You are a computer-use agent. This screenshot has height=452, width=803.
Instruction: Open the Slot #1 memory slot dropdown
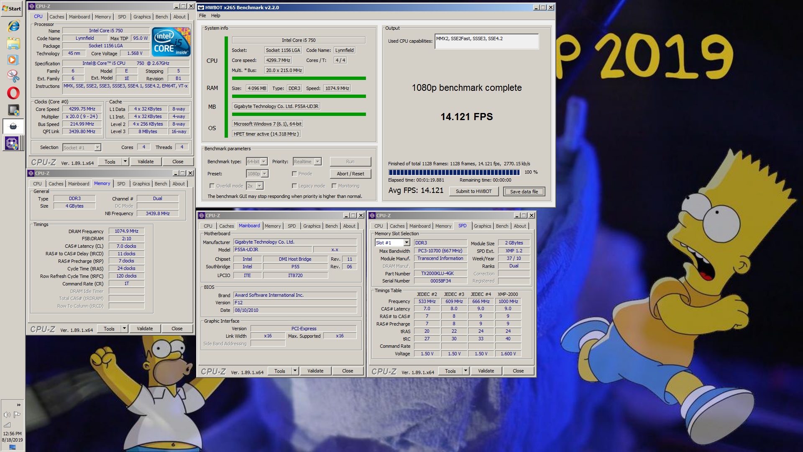[x=392, y=243]
